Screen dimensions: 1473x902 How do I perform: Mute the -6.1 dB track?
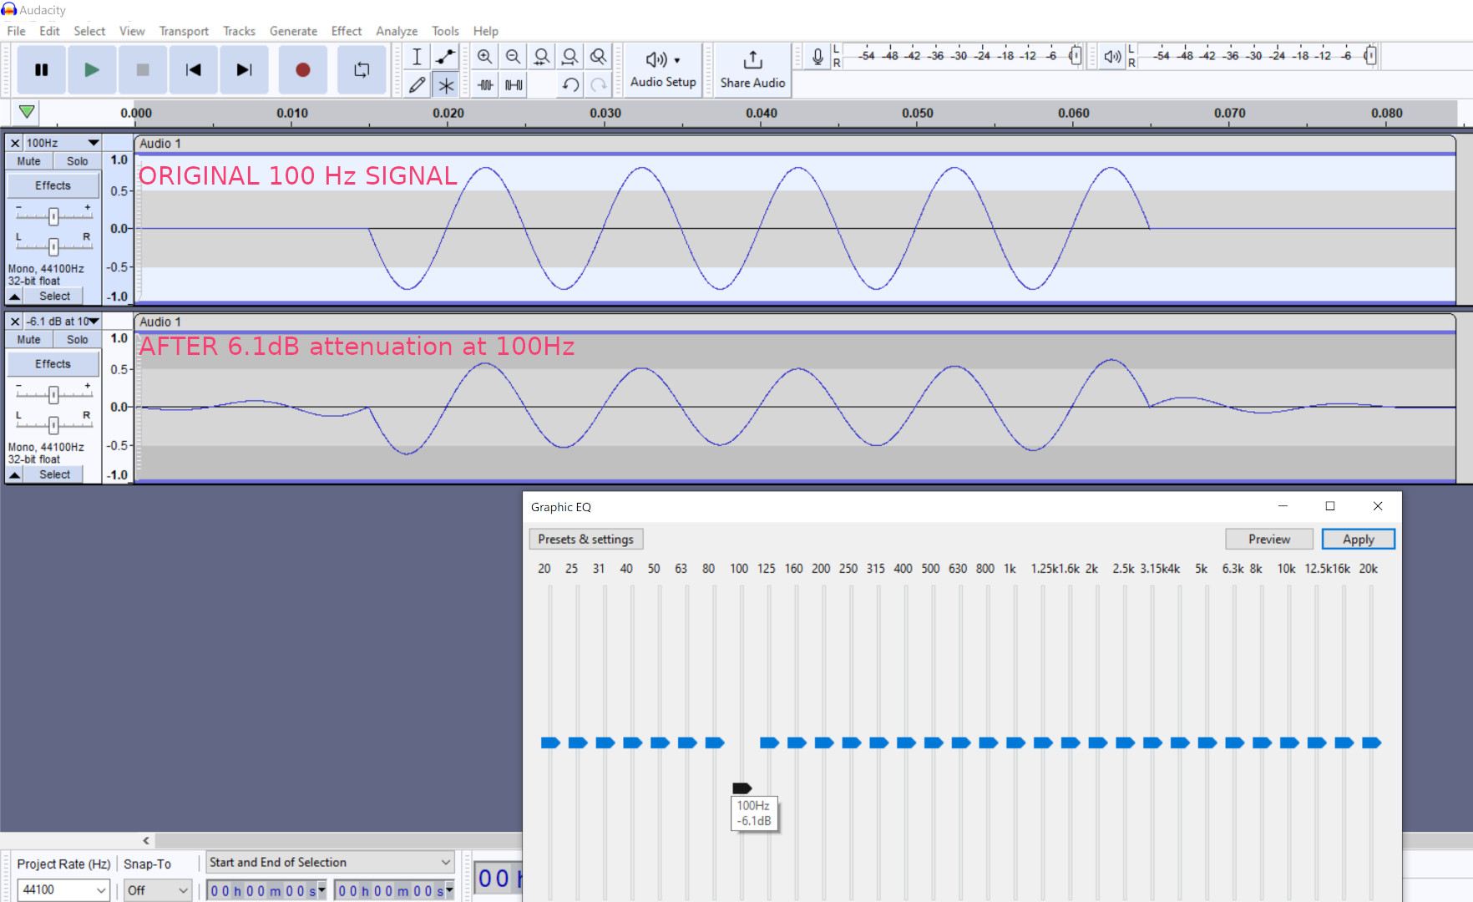click(x=29, y=340)
